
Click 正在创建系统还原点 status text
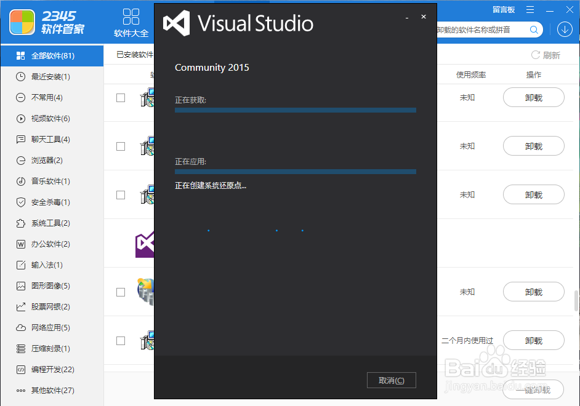click(x=211, y=185)
